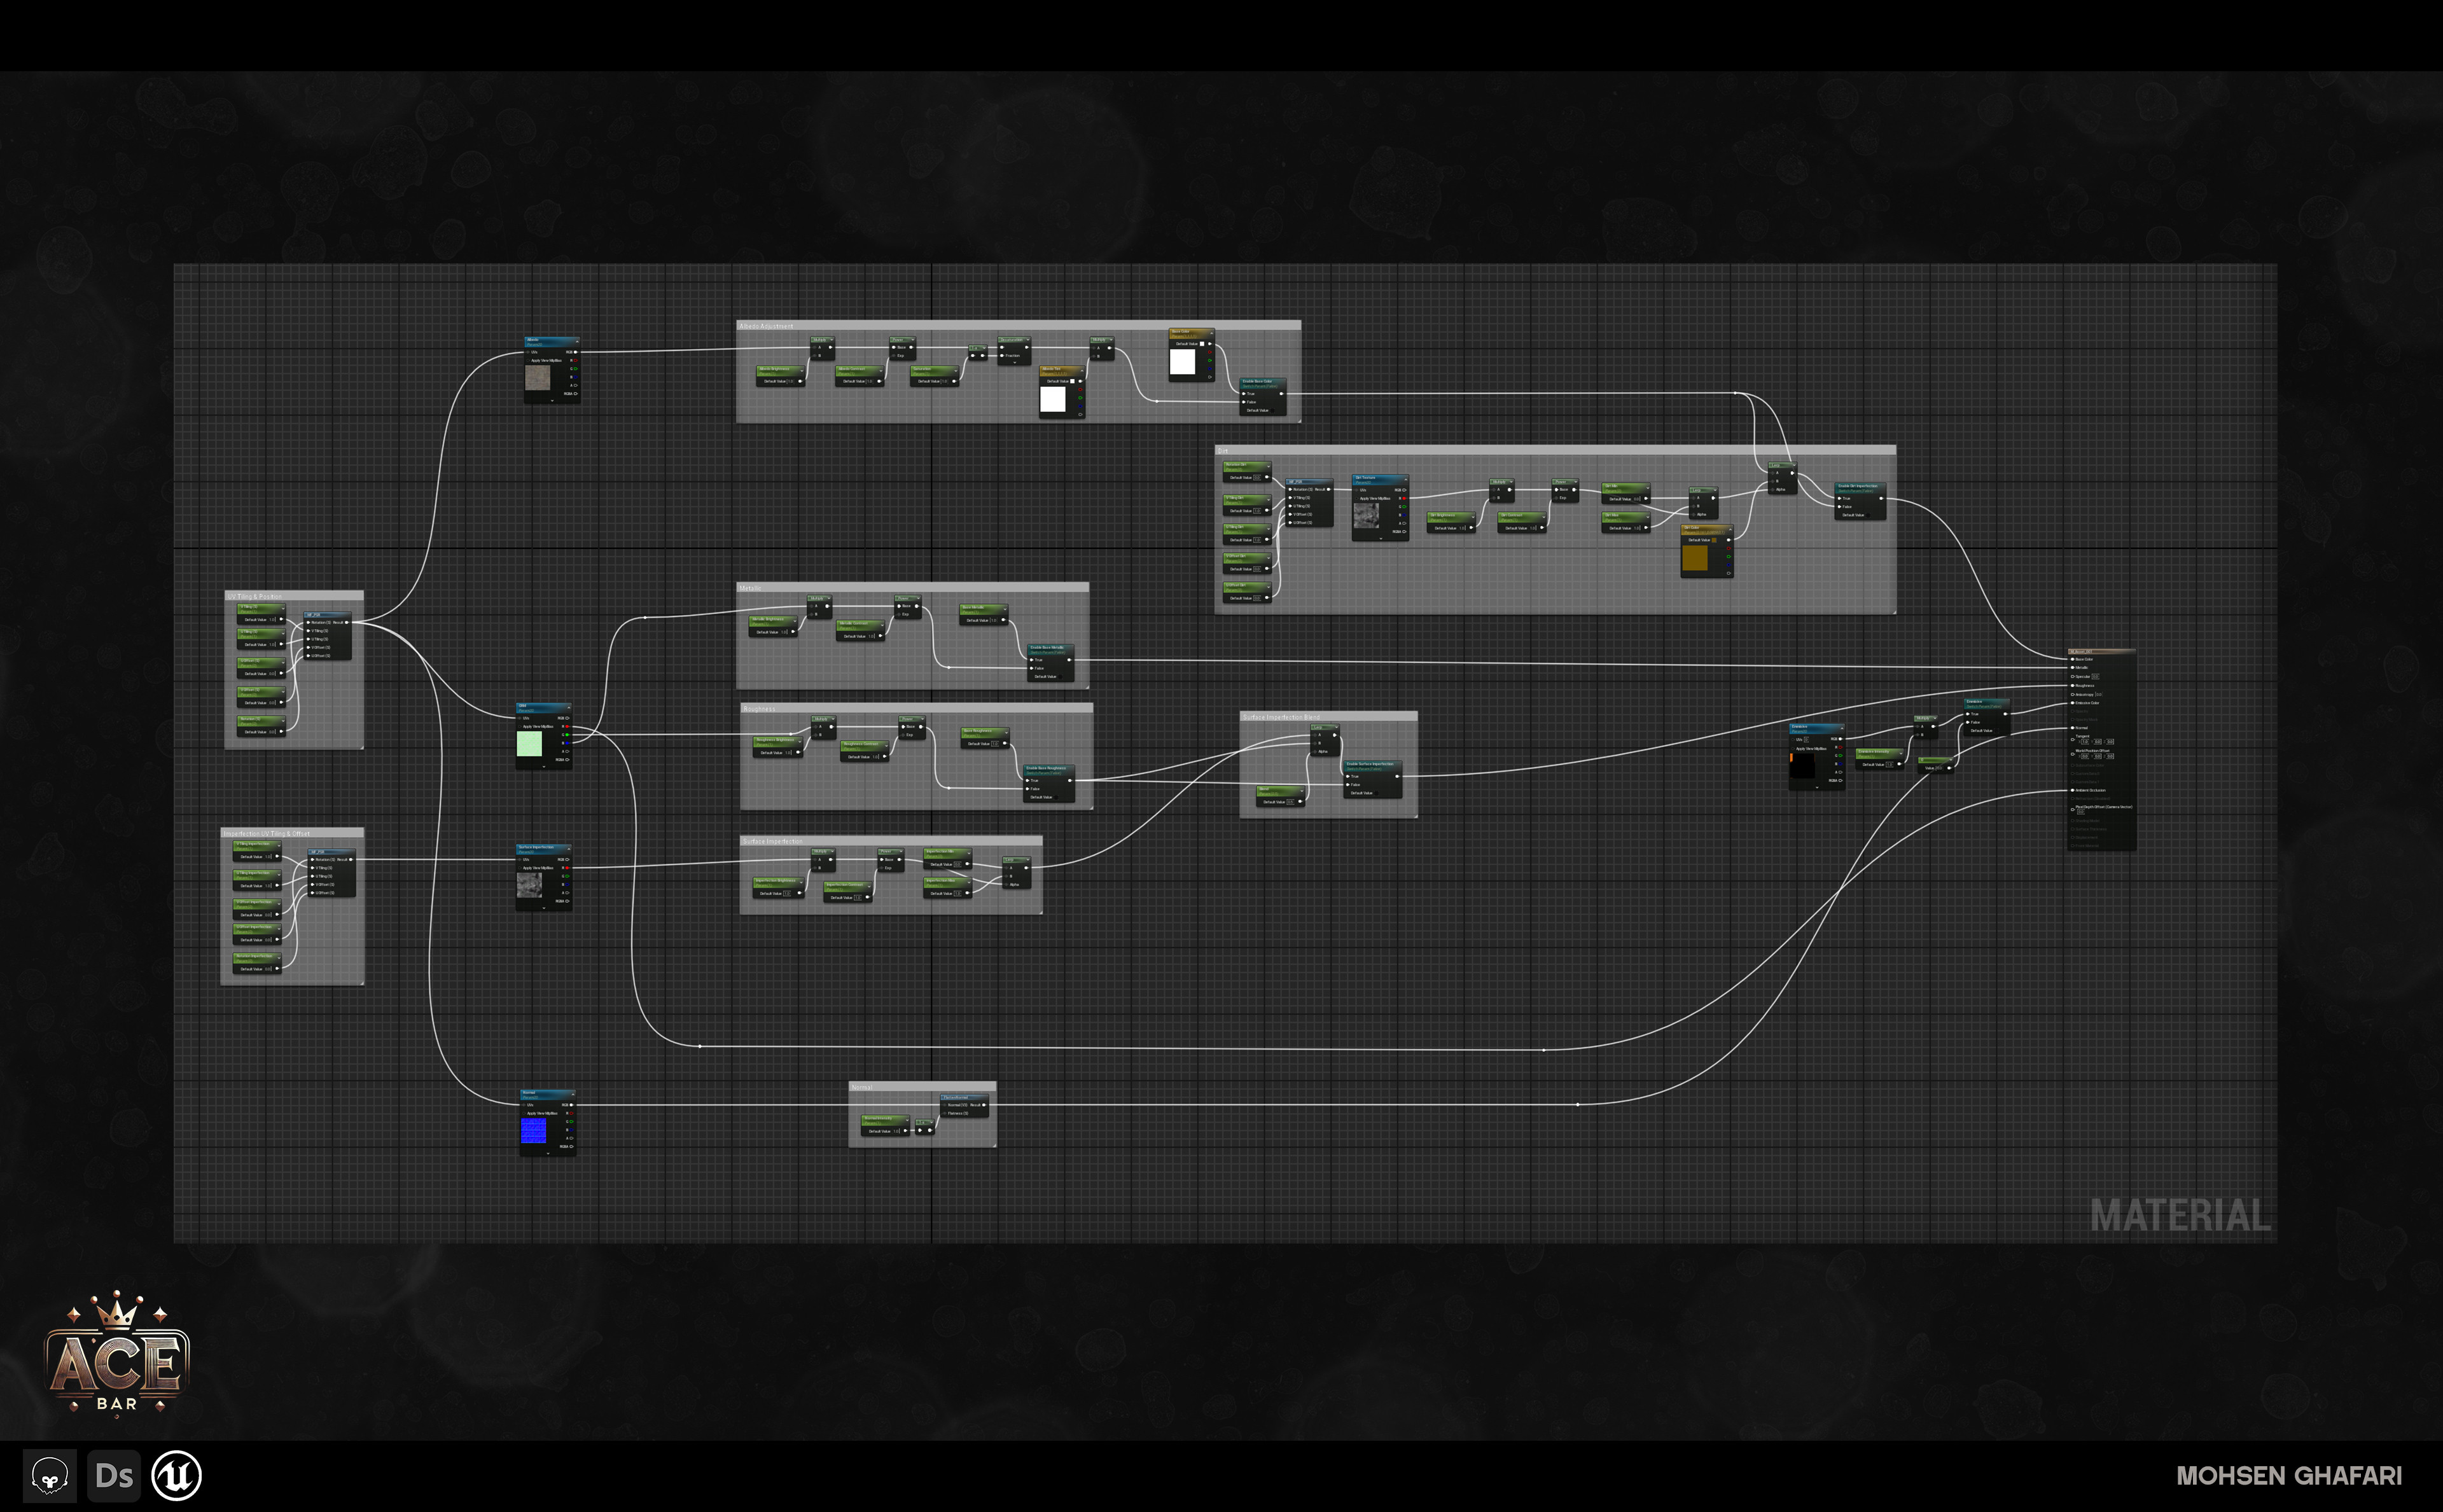Click the Emissive Color input pin
This screenshot has height=1512, width=2443.
tap(2073, 703)
